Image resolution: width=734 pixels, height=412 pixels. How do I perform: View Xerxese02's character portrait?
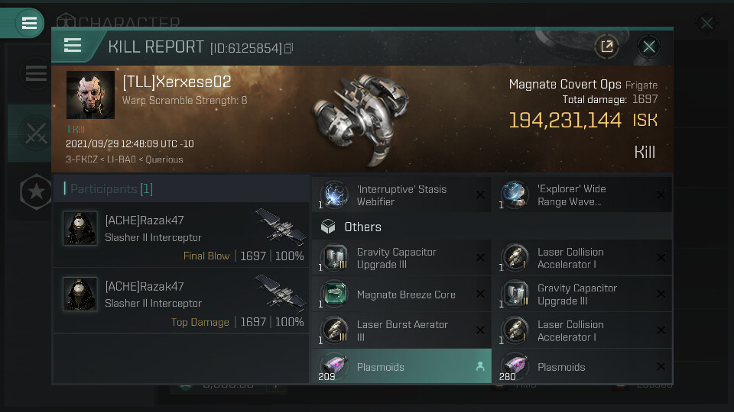coord(90,95)
